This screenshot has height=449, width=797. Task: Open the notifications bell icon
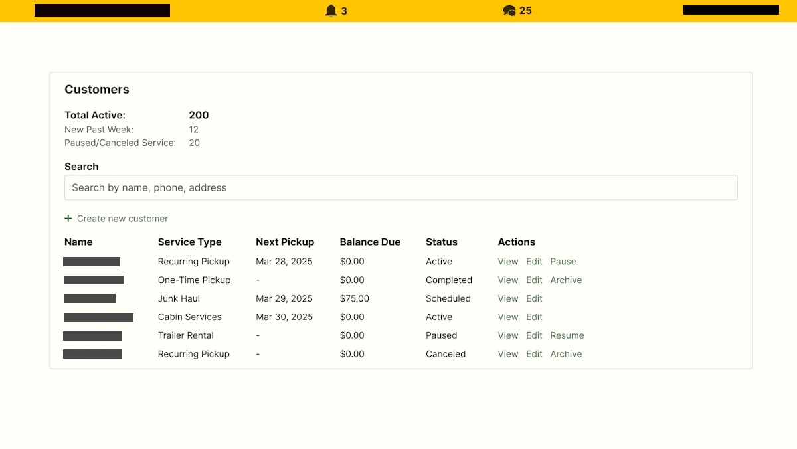coord(331,11)
